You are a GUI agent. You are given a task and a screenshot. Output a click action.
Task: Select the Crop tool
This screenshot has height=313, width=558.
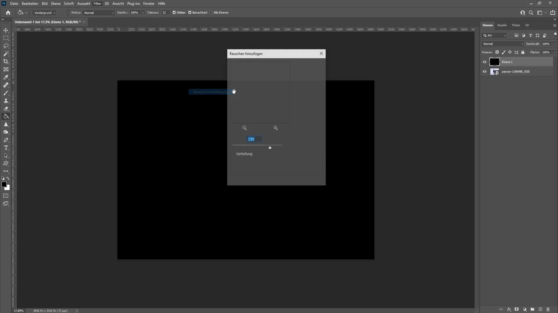click(x=6, y=61)
